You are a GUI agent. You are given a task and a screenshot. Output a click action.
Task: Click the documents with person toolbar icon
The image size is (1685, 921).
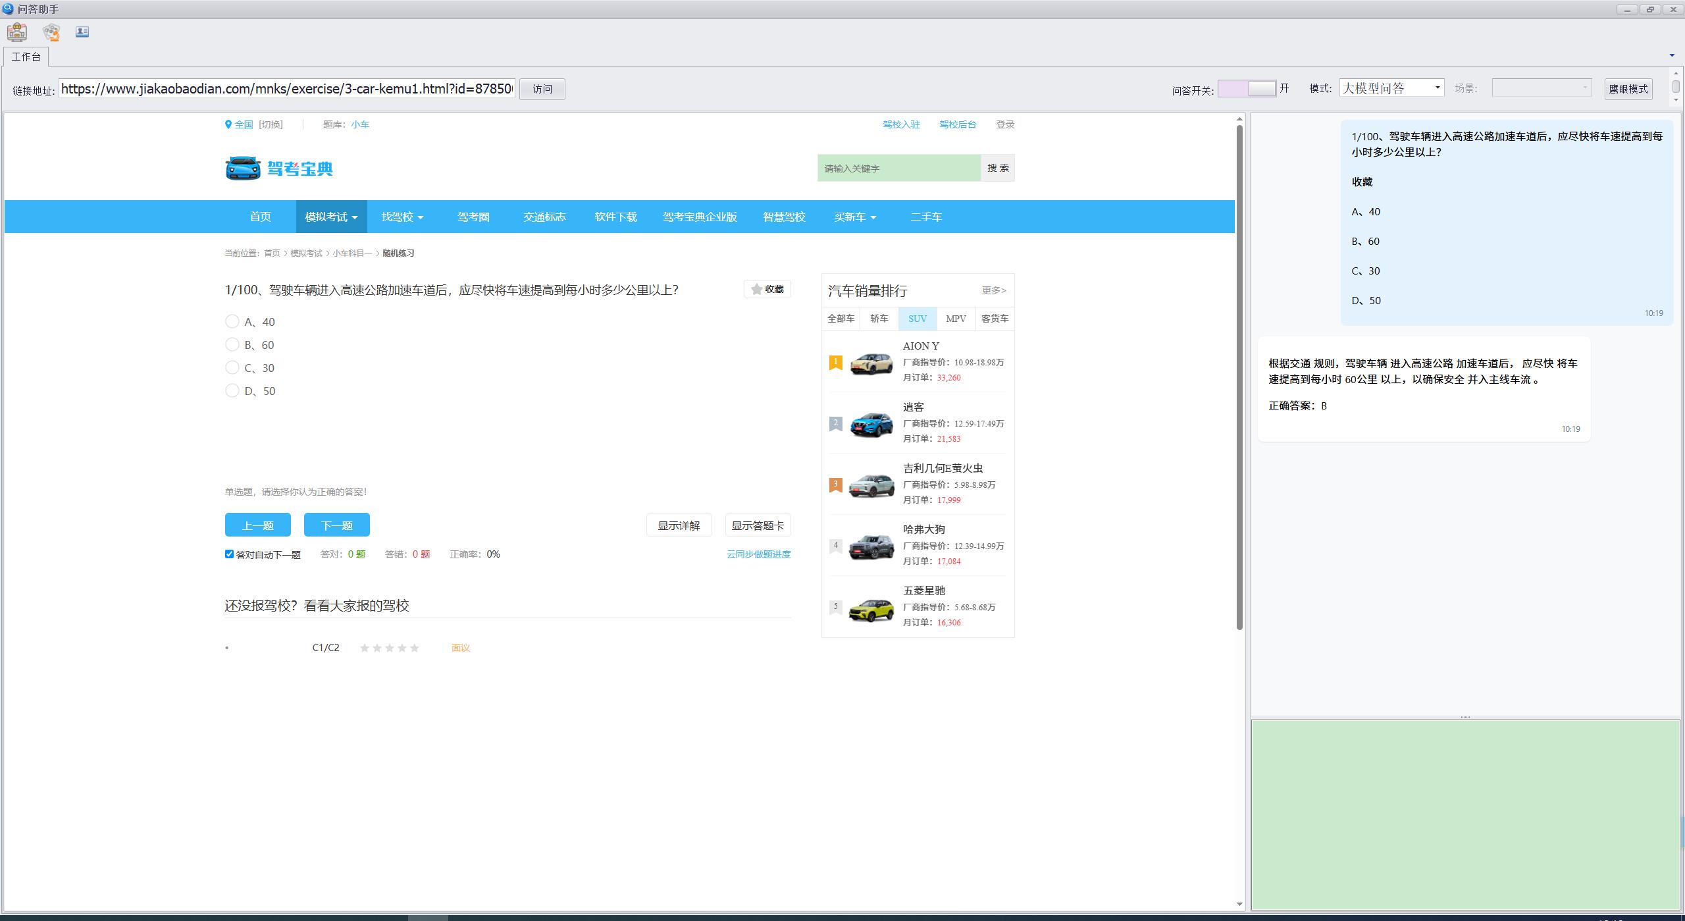(51, 32)
